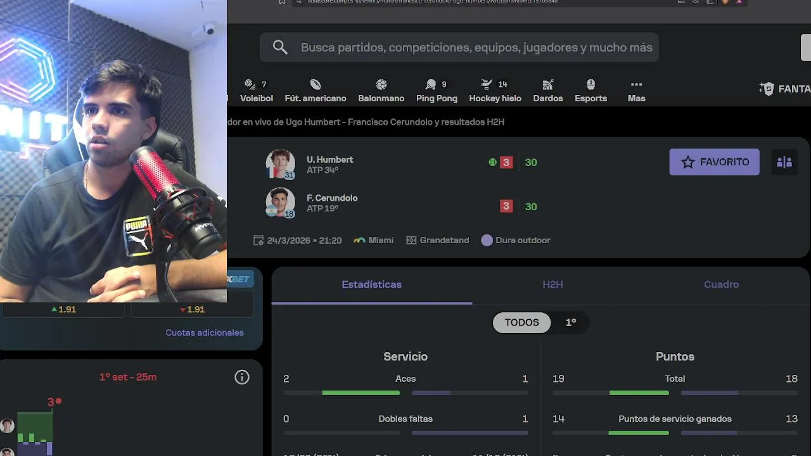Open F. Cerundolo player name link
Image resolution: width=811 pixels, height=456 pixels.
coord(332,198)
